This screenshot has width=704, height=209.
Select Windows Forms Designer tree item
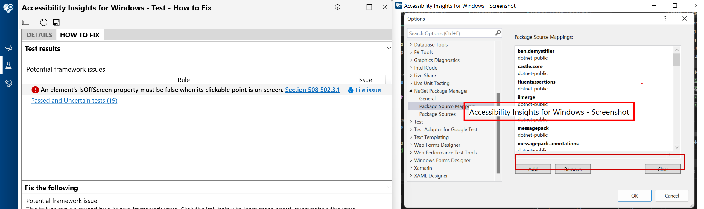(442, 161)
